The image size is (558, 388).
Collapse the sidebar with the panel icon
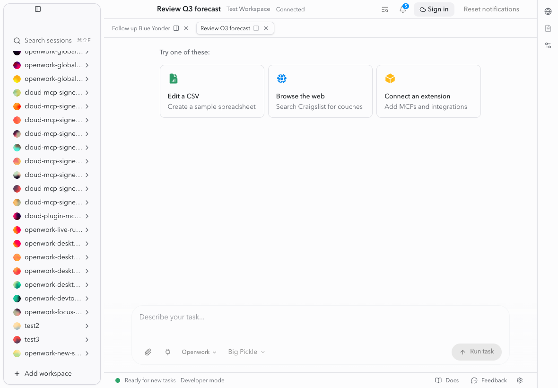coord(38,9)
